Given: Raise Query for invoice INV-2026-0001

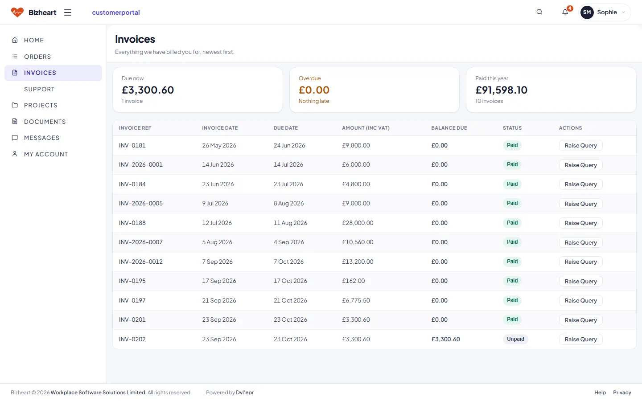Looking at the screenshot, I should click(580, 165).
